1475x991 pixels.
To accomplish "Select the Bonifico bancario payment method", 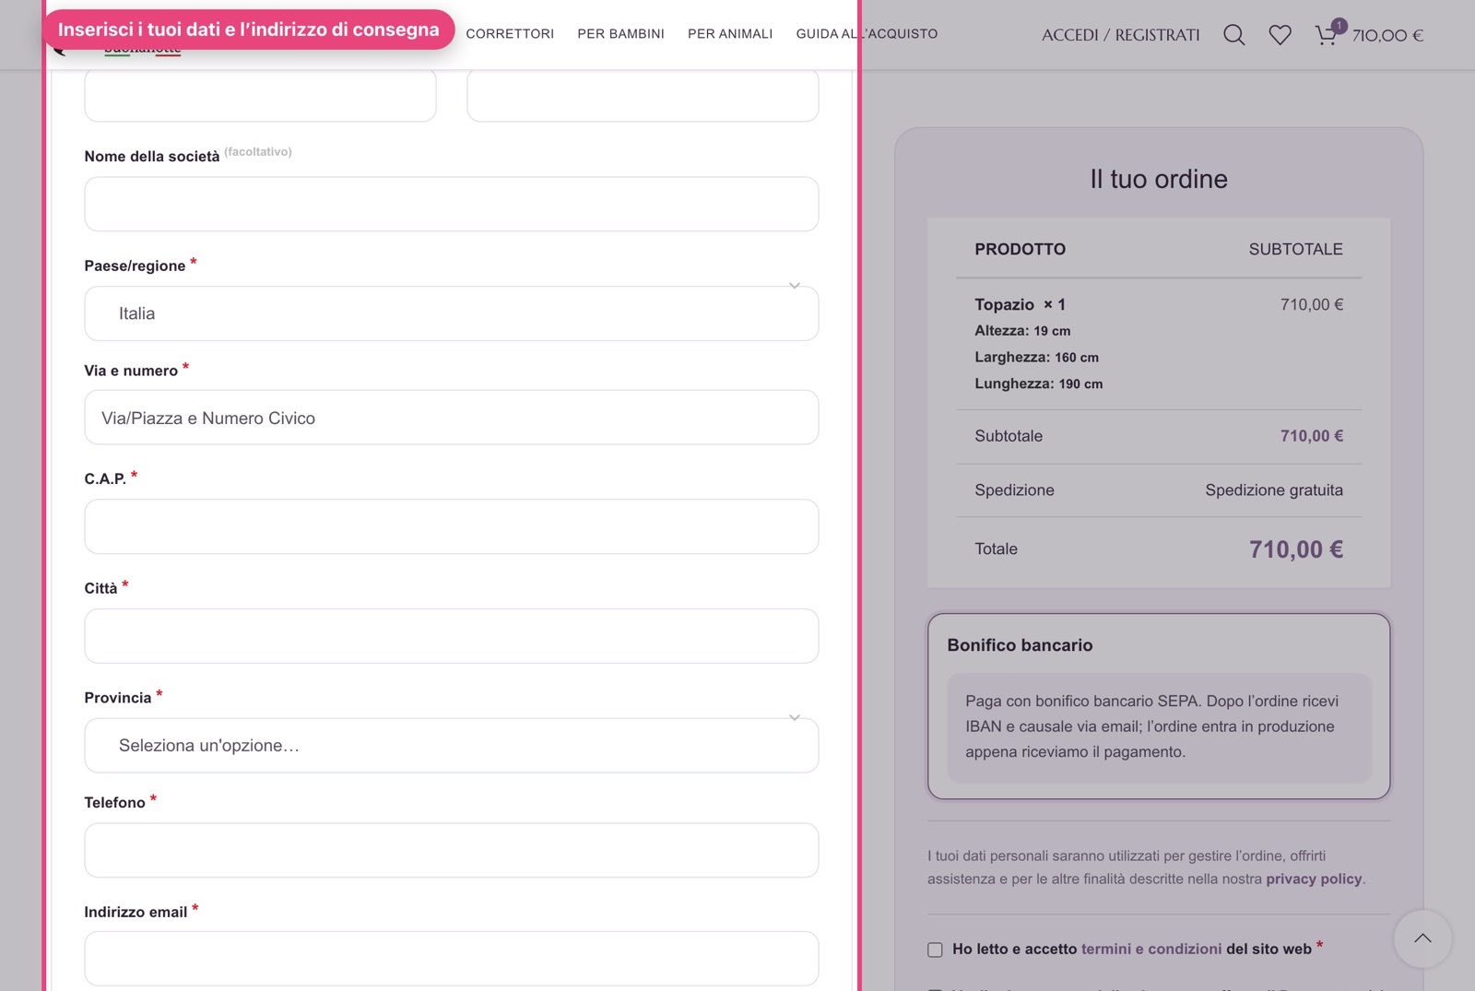I will 1020,645.
